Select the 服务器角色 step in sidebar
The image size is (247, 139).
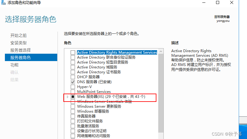21,57
